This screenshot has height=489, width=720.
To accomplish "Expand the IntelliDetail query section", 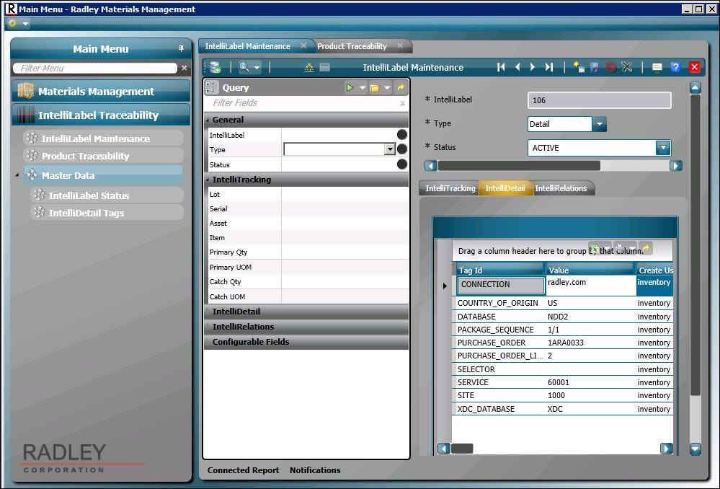I will [306, 312].
